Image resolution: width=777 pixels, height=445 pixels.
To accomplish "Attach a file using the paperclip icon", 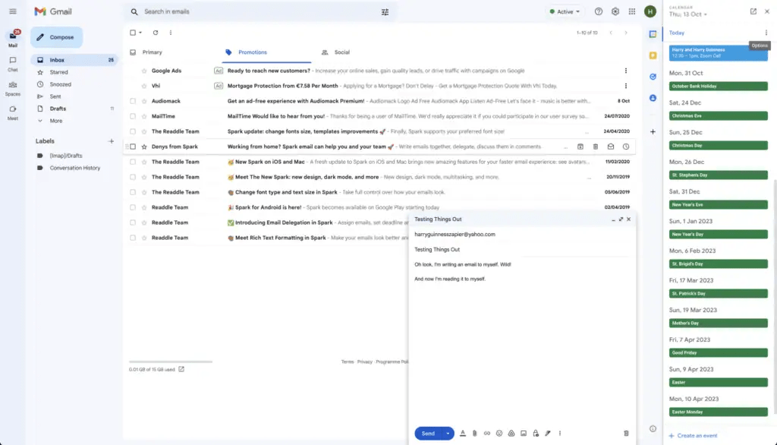I will 474,433.
